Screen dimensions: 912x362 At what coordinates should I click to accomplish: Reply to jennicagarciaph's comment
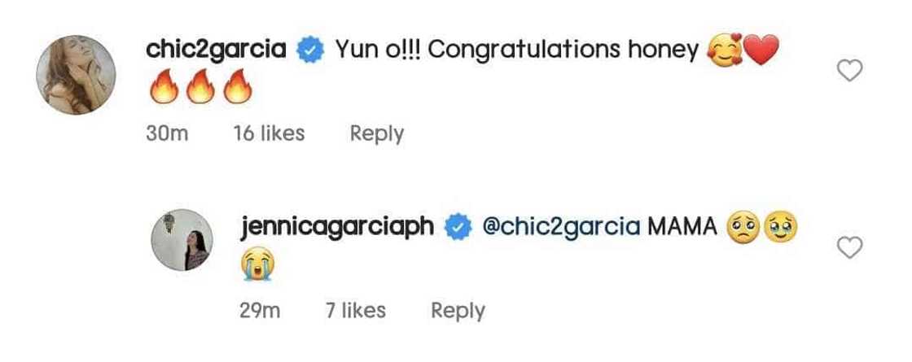458,310
